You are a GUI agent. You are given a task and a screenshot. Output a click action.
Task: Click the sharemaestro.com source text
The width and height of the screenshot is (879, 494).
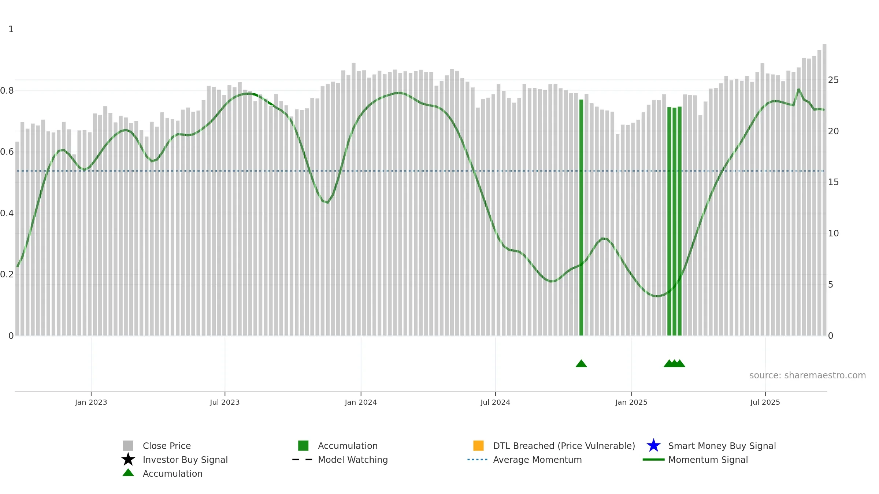click(808, 375)
